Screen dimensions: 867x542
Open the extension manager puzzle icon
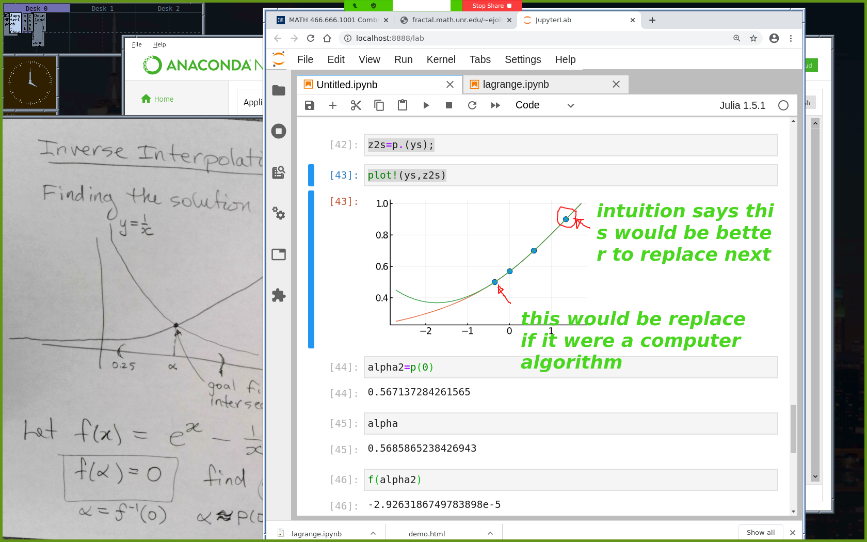[x=279, y=295]
